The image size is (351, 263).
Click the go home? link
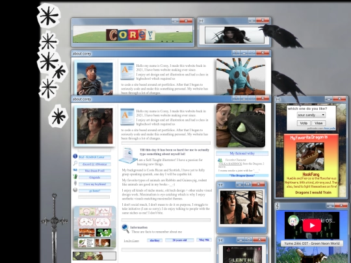click(95, 191)
